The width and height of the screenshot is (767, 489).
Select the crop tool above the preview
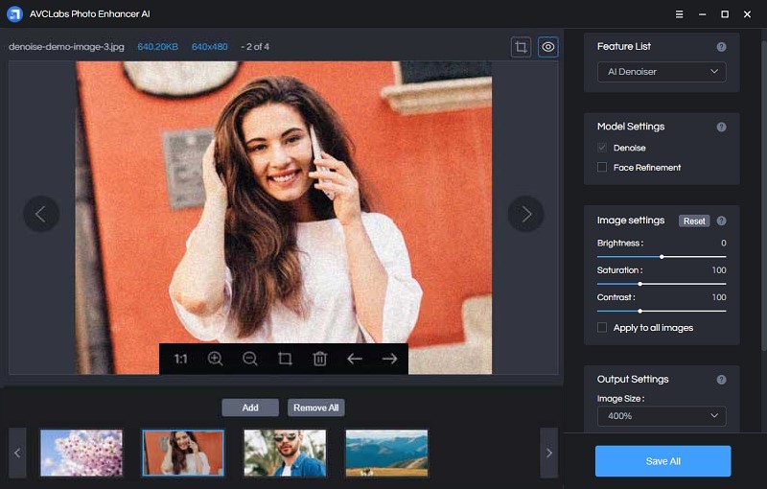(x=521, y=47)
